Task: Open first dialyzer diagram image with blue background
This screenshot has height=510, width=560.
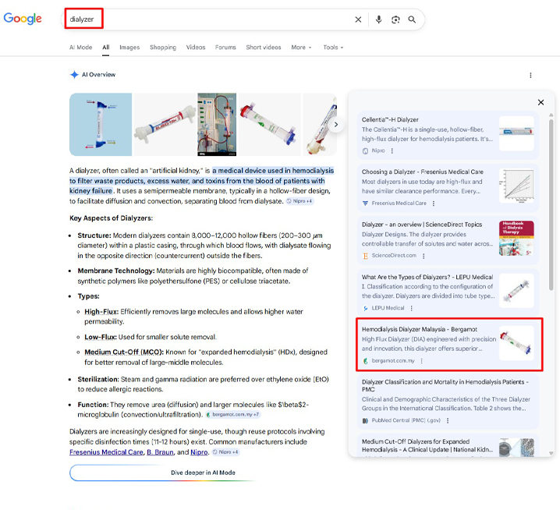Action: click(101, 125)
